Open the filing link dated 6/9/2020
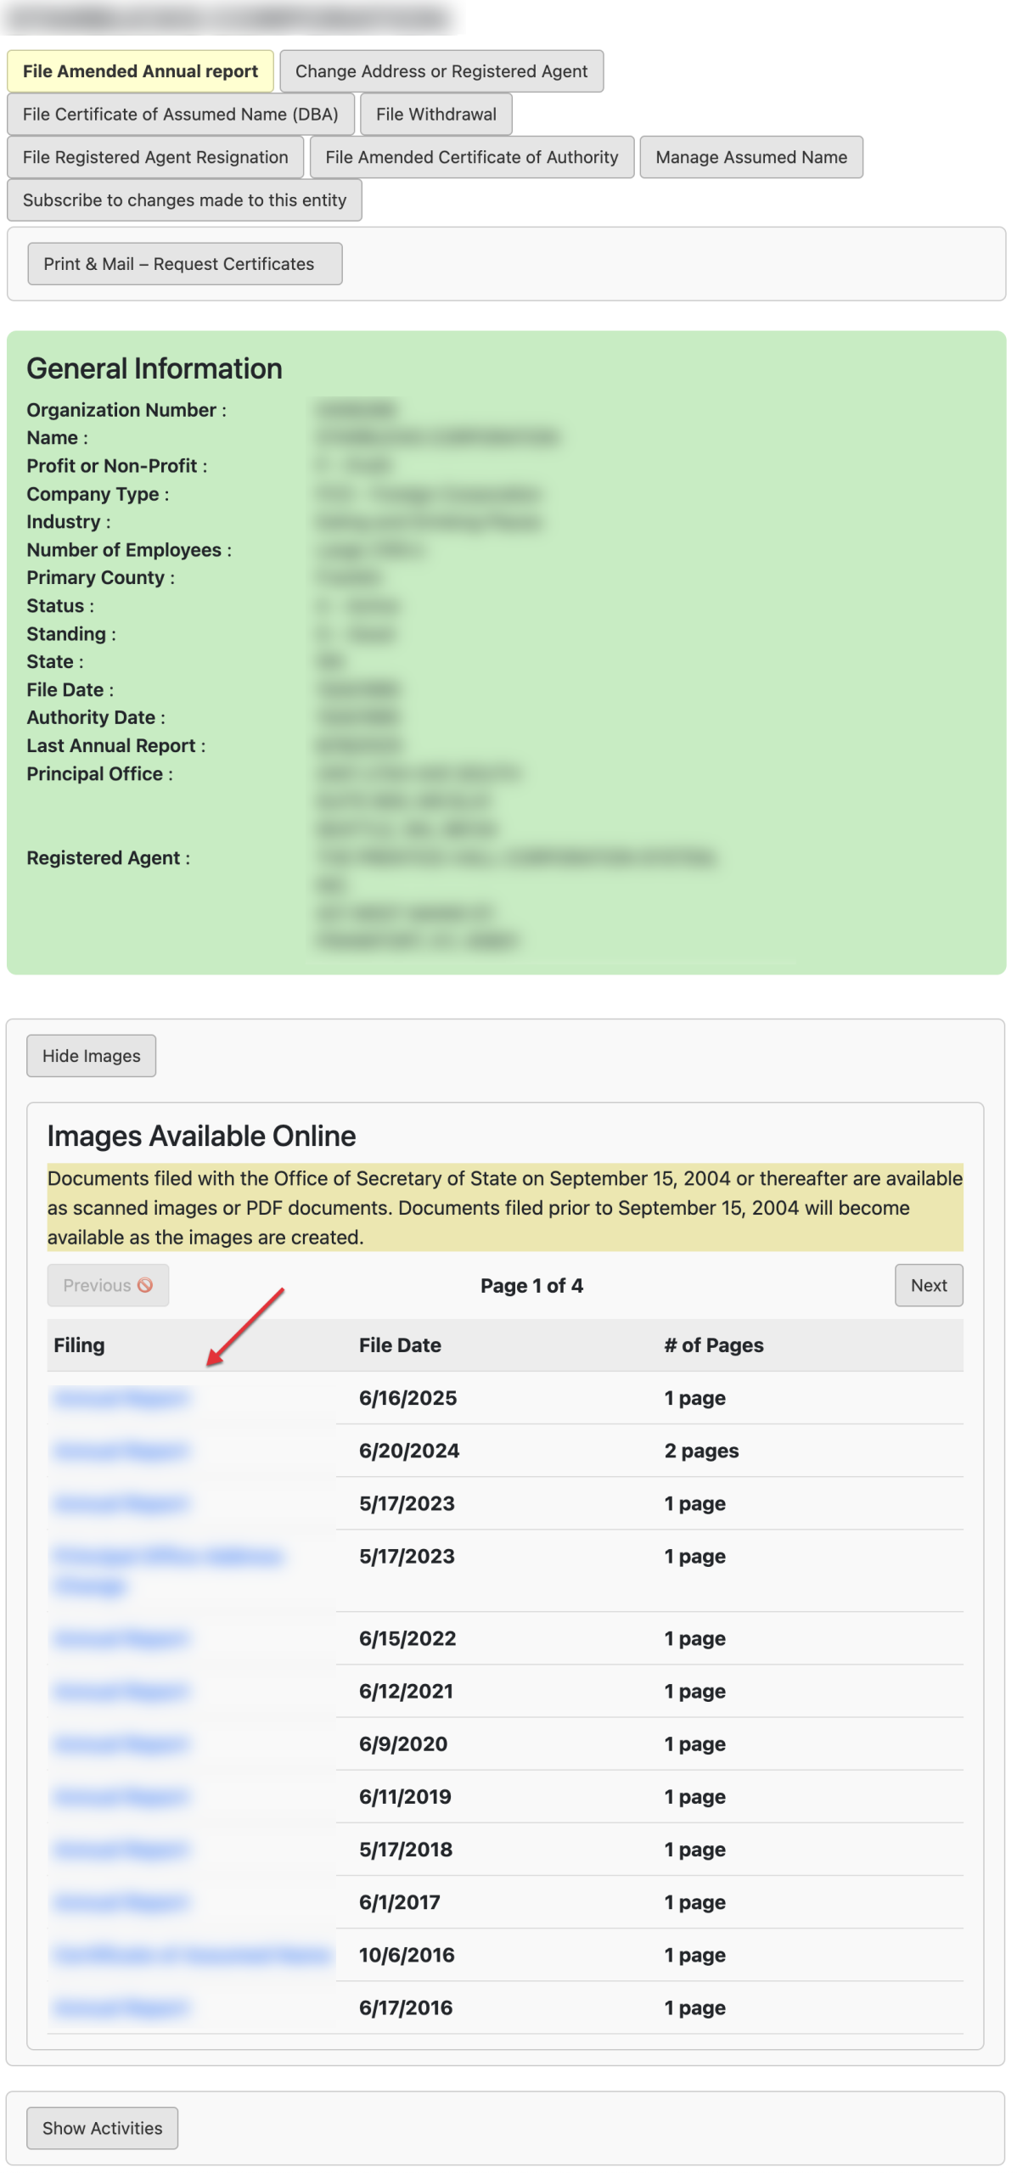This screenshot has height=2173, width=1017. click(120, 1743)
